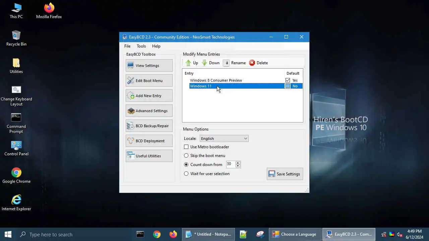This screenshot has height=241, width=429.
Task: Select Count down from option
Action: click(x=186, y=165)
